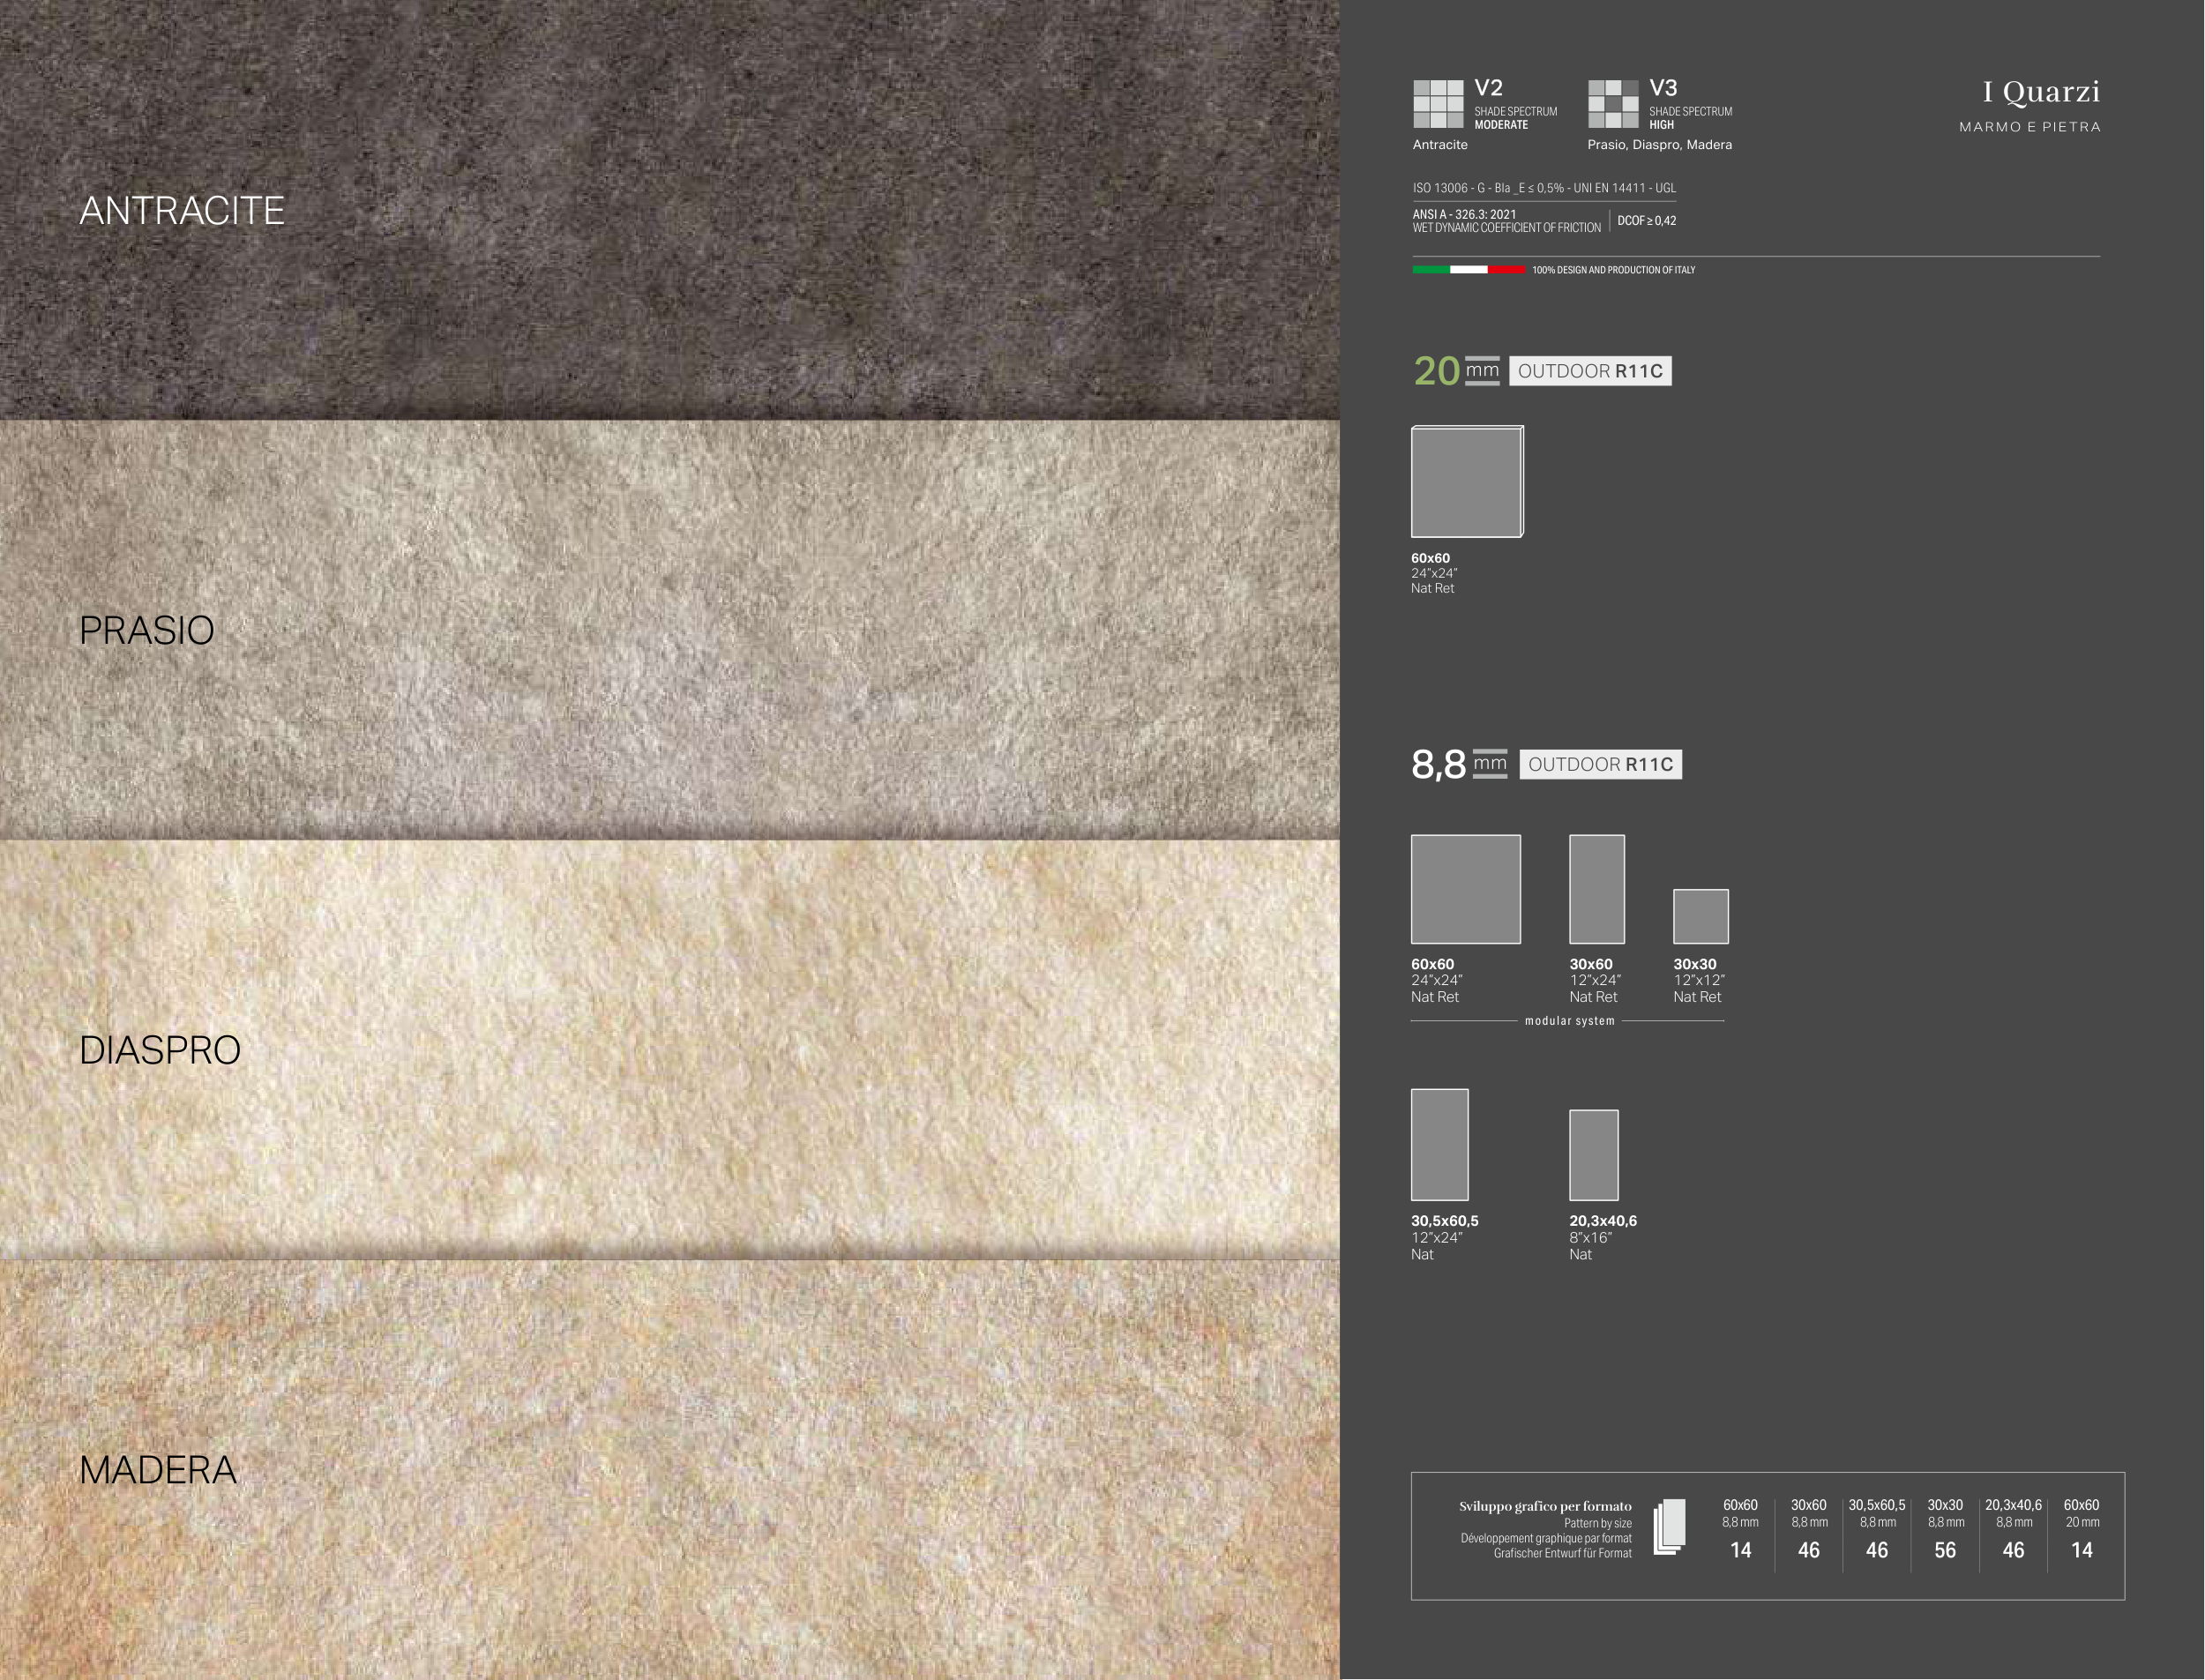Click the Diaspro stone swatch
The width and height of the screenshot is (2205, 1680).
669,1050
